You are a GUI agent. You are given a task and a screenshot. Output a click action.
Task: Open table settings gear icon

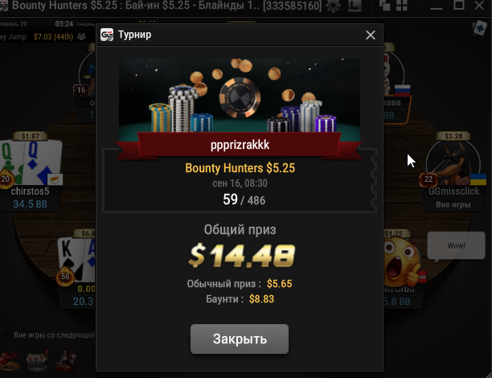tap(334, 6)
